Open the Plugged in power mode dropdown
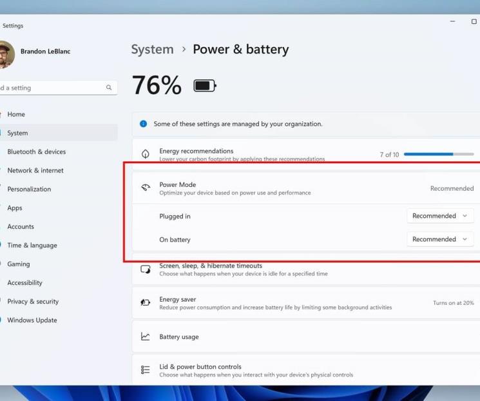Screen dimensions: 480x401 (x=440, y=216)
